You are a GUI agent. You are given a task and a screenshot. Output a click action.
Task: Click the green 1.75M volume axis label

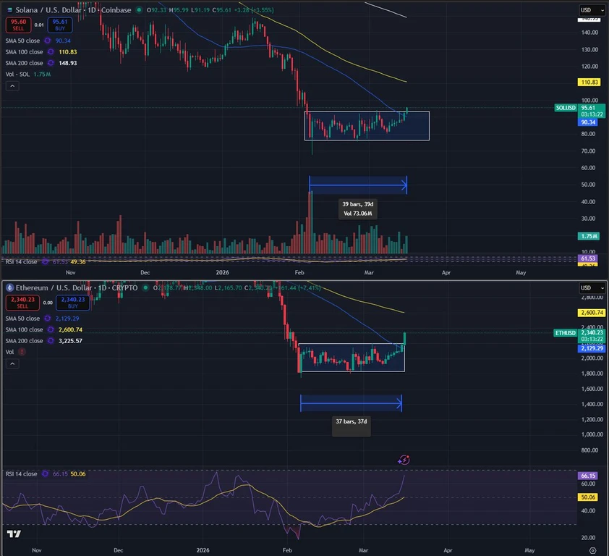(x=589, y=236)
